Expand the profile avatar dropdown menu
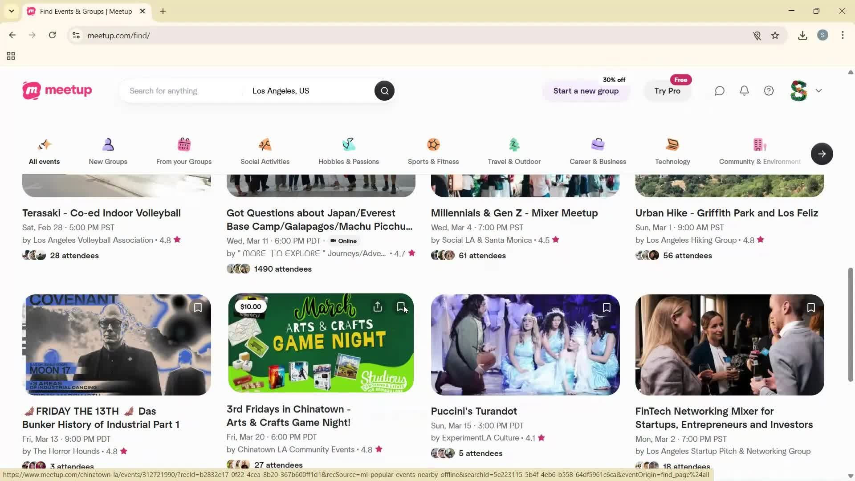This screenshot has height=481, width=855. [x=818, y=91]
